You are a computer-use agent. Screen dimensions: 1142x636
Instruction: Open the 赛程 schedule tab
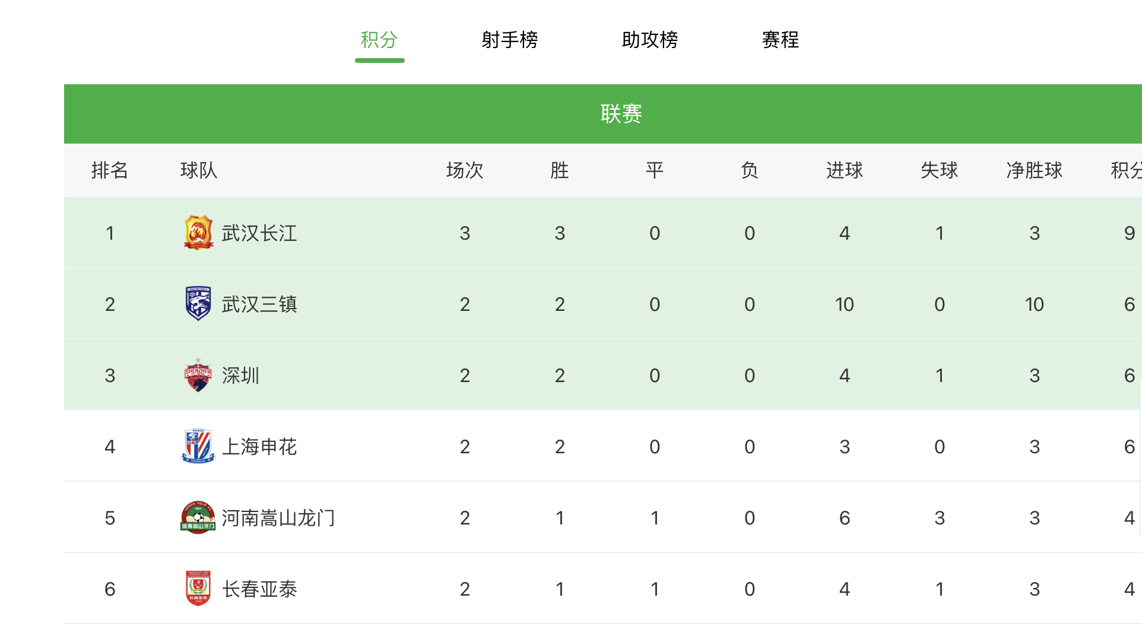click(780, 40)
